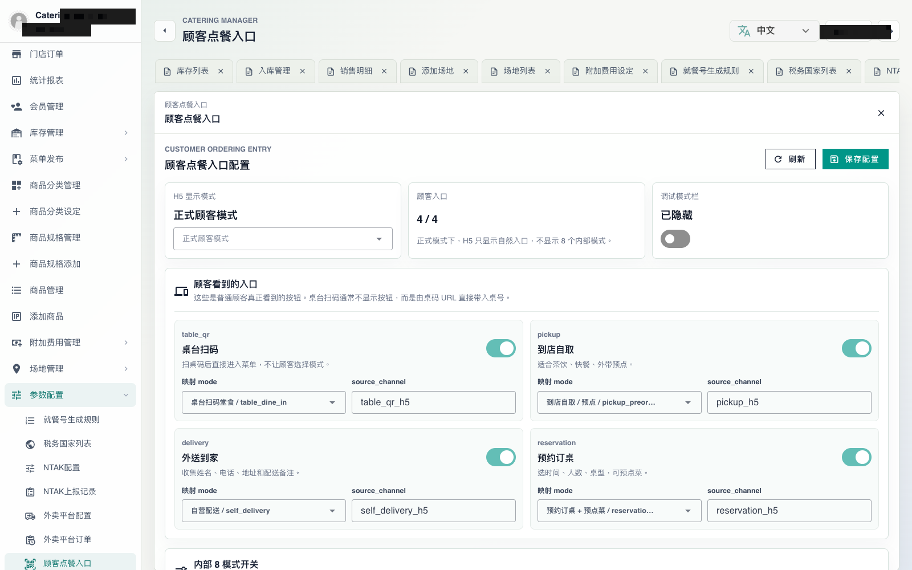This screenshot has width=912, height=570.
Task: Click NTAK上报记录 clipboard icon
Action: pyautogui.click(x=30, y=492)
